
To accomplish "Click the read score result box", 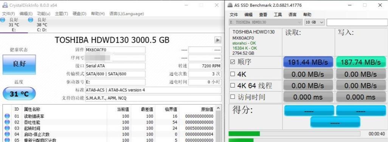I will coord(309,111).
